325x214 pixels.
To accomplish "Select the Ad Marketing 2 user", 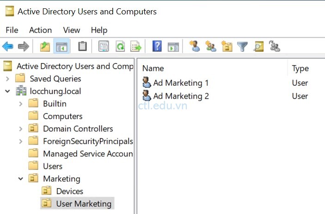I will click(x=181, y=96).
